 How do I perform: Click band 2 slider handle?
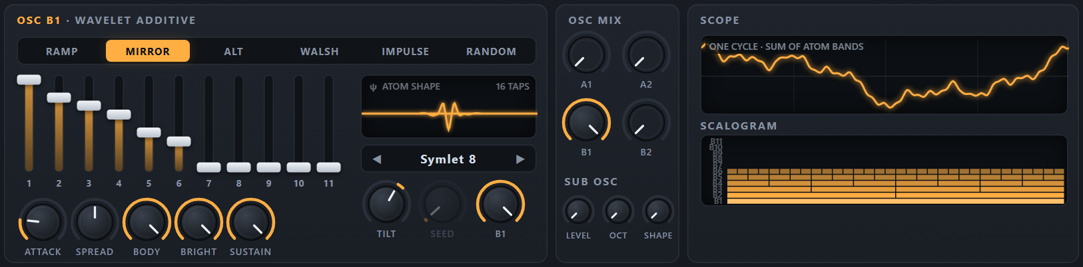(59, 98)
